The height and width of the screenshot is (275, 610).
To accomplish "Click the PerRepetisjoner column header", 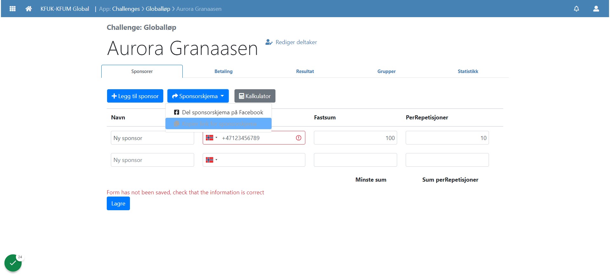I will [x=427, y=117].
